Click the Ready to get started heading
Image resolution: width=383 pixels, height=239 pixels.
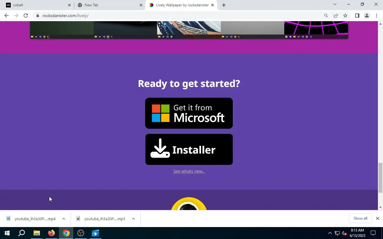point(189,83)
